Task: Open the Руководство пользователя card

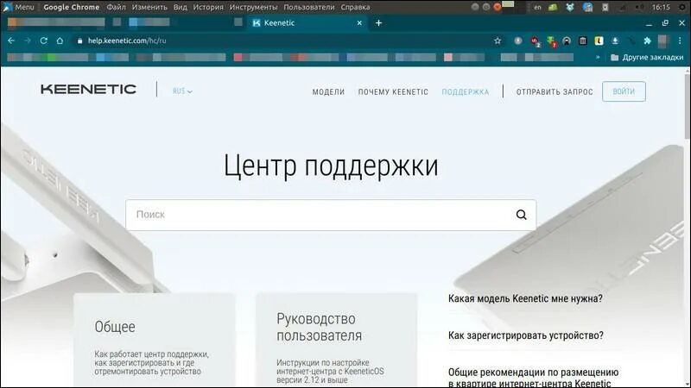Action: coord(336,340)
